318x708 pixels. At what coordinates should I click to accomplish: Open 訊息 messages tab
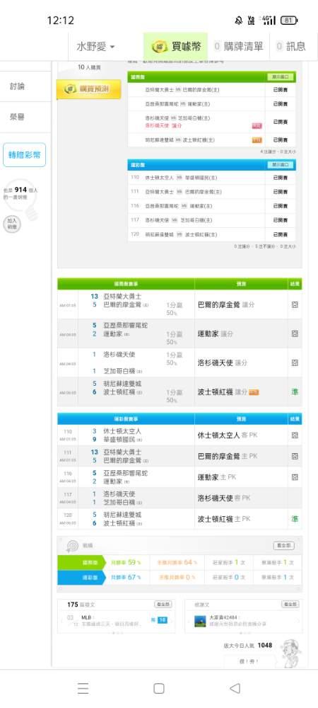[x=291, y=47]
